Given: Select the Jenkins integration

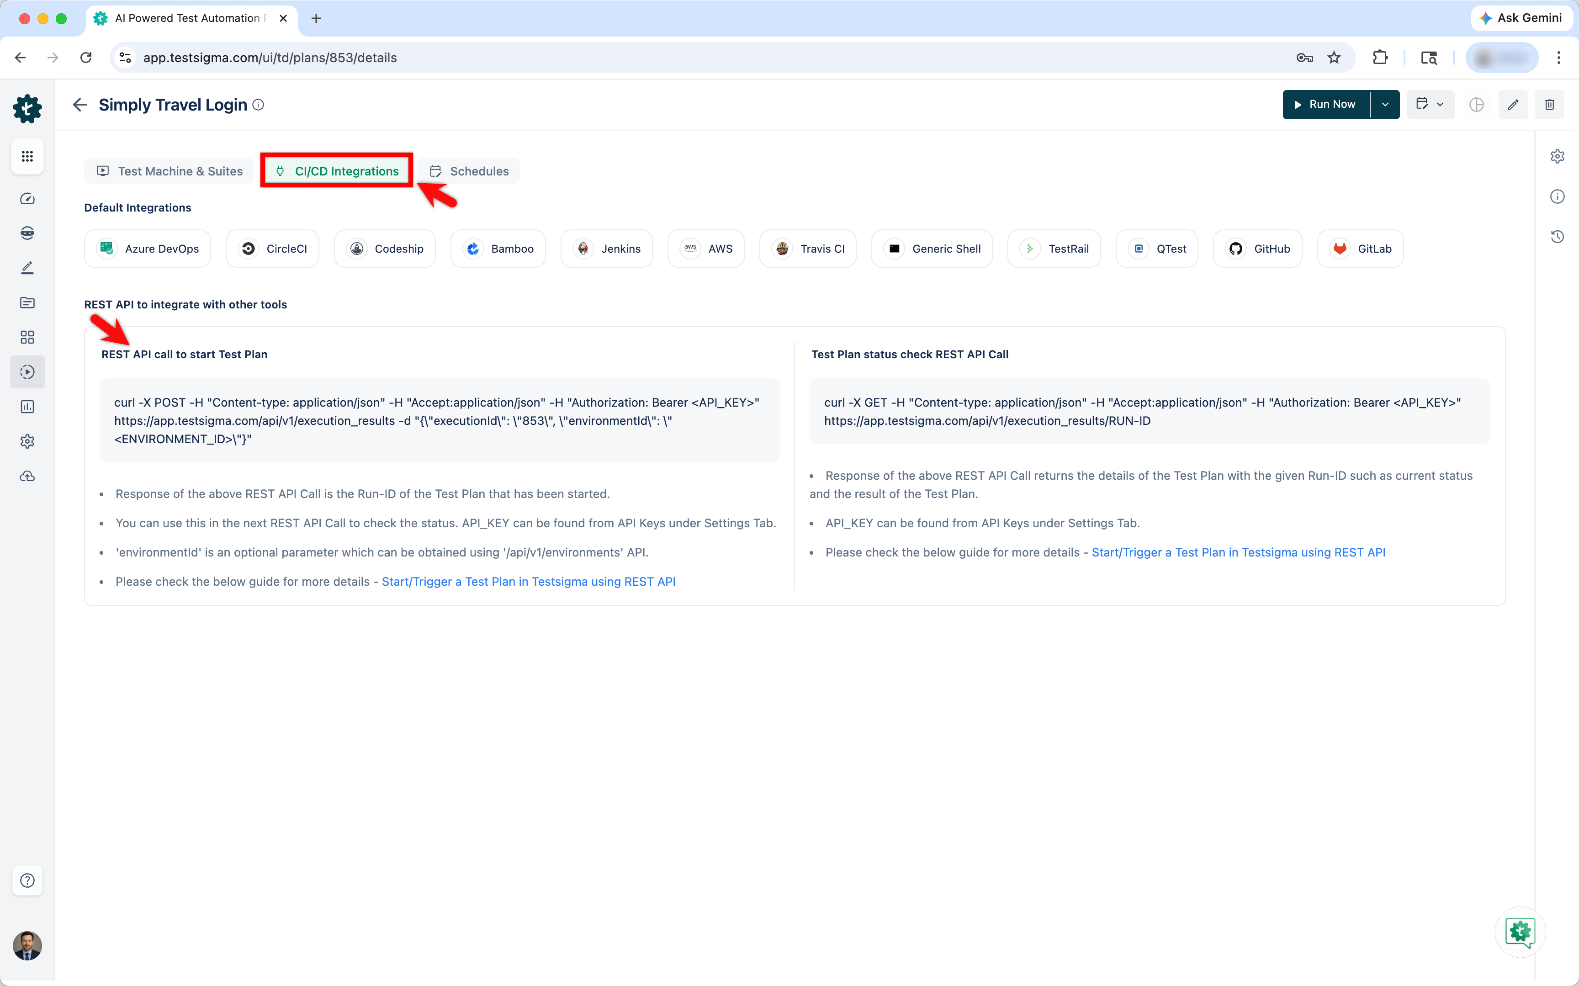Looking at the screenshot, I should pos(607,249).
